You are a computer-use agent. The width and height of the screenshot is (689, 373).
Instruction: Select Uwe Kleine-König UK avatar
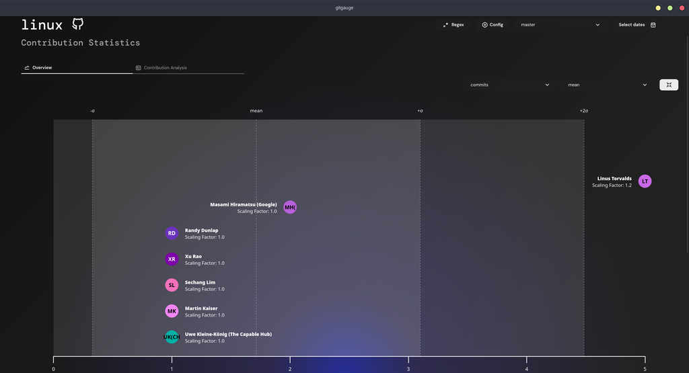[x=172, y=337]
